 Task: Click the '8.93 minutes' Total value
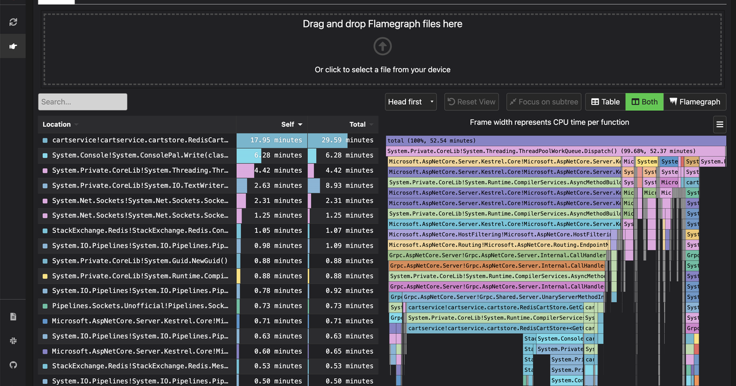(350, 186)
